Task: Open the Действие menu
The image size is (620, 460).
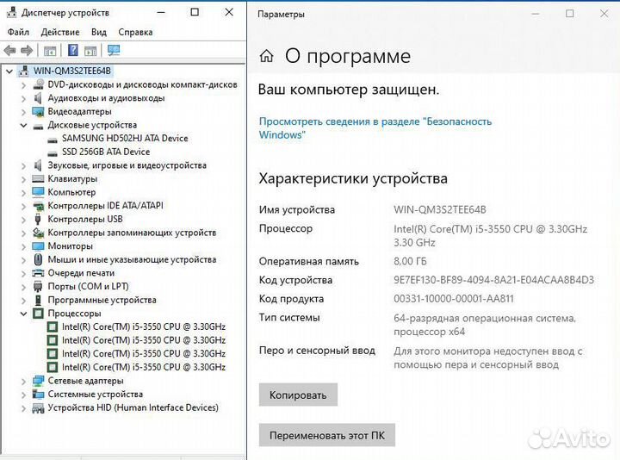Action: pos(60,32)
